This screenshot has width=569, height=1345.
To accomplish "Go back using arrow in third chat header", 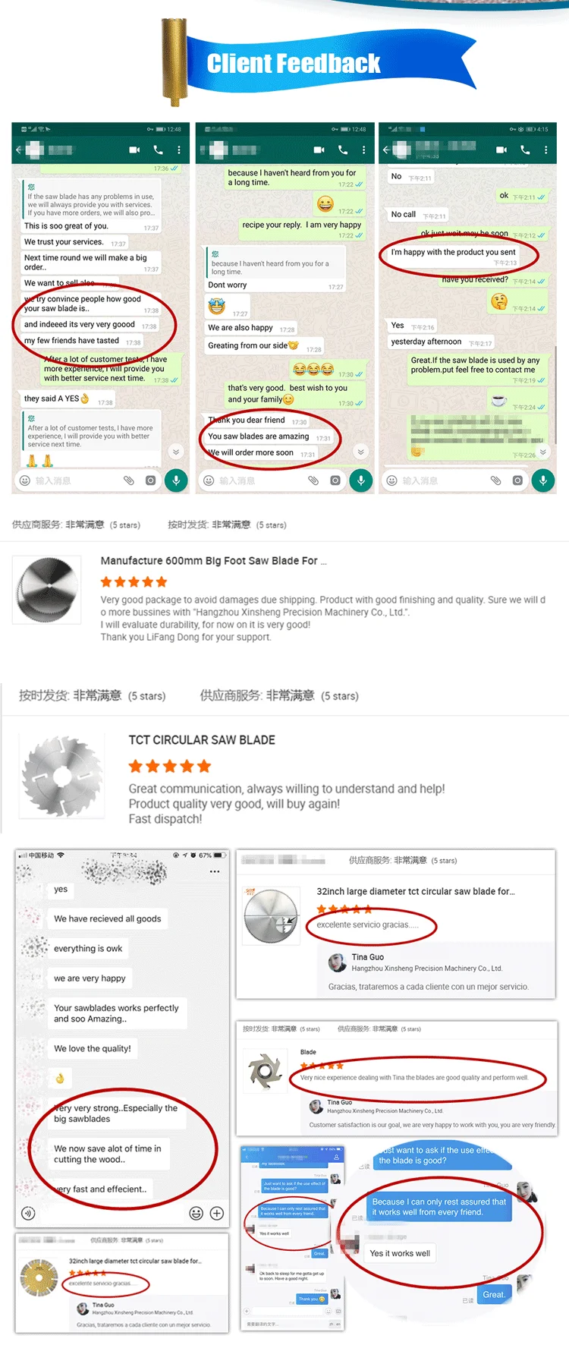I will pyautogui.click(x=385, y=150).
